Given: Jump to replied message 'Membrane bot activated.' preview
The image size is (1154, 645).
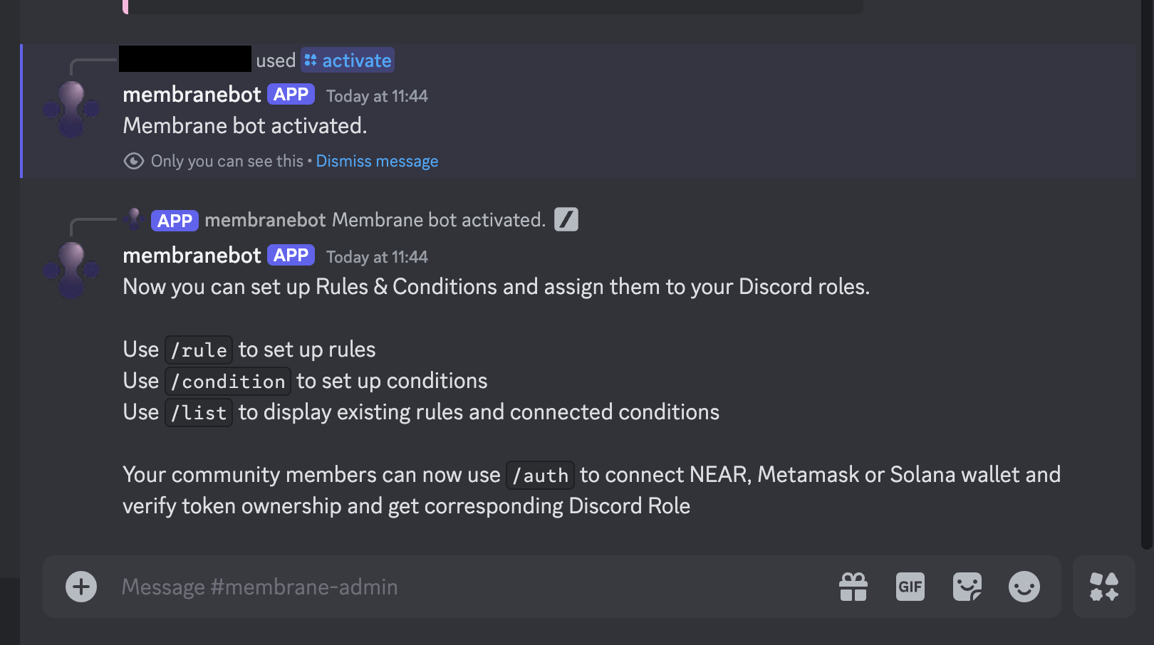Looking at the screenshot, I should click(438, 220).
